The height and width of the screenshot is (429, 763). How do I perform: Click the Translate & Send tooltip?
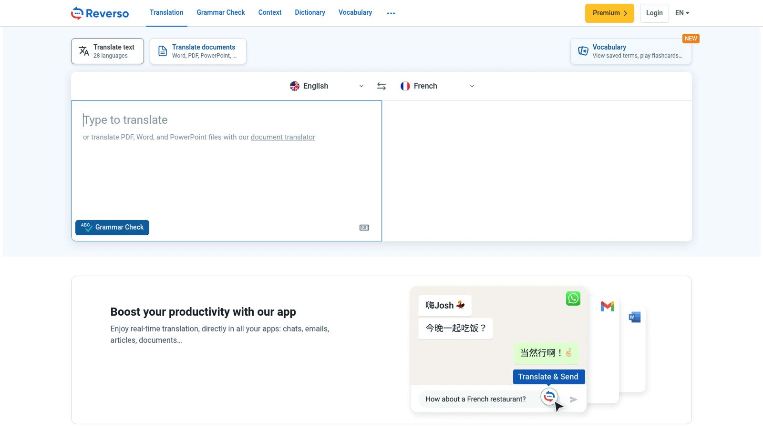[549, 377]
